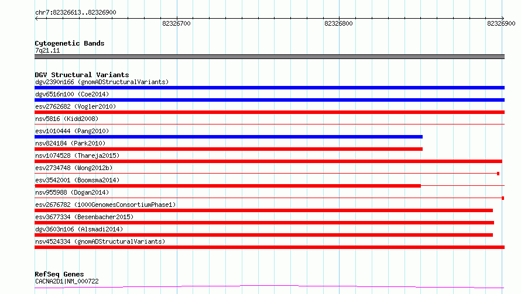This screenshot has height=294, width=521.
Task: Click the red bar under esv3542001
Action: (228, 186)
